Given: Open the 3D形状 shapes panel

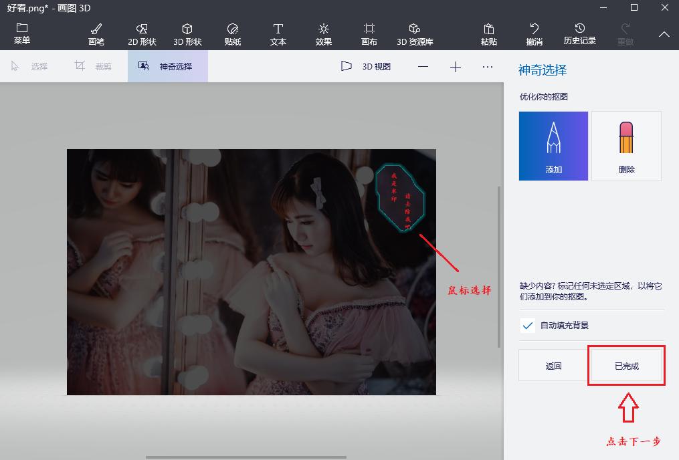Looking at the screenshot, I should click(x=187, y=32).
